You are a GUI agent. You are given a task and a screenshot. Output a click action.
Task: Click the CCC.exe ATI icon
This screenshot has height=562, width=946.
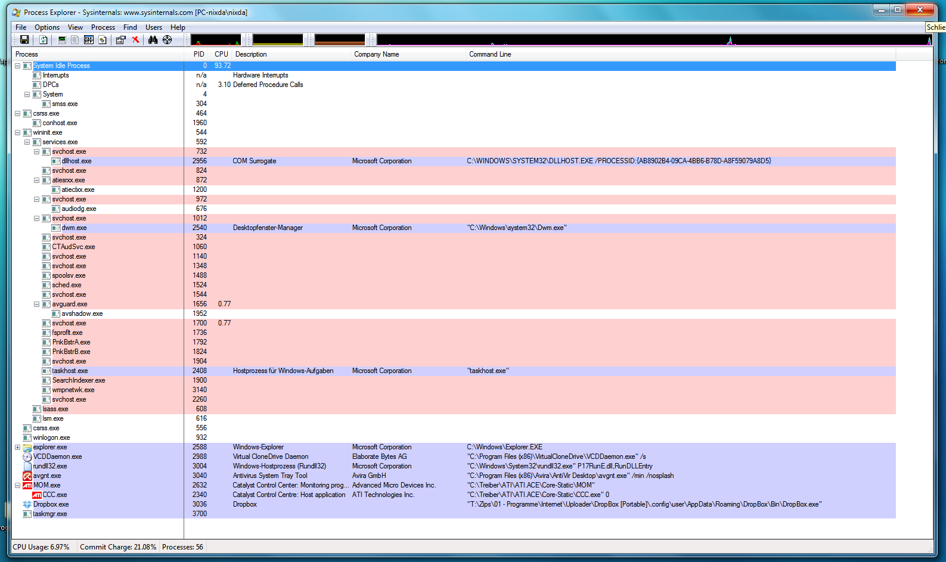tap(37, 495)
